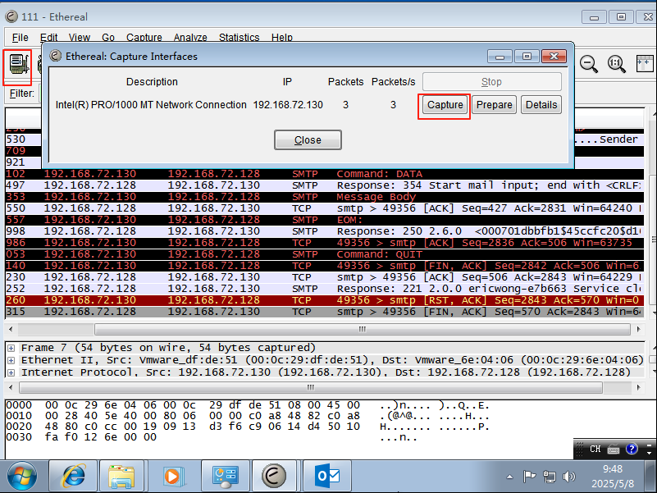
Task: Expand the Ethernet II protocol details
Action: (11, 360)
